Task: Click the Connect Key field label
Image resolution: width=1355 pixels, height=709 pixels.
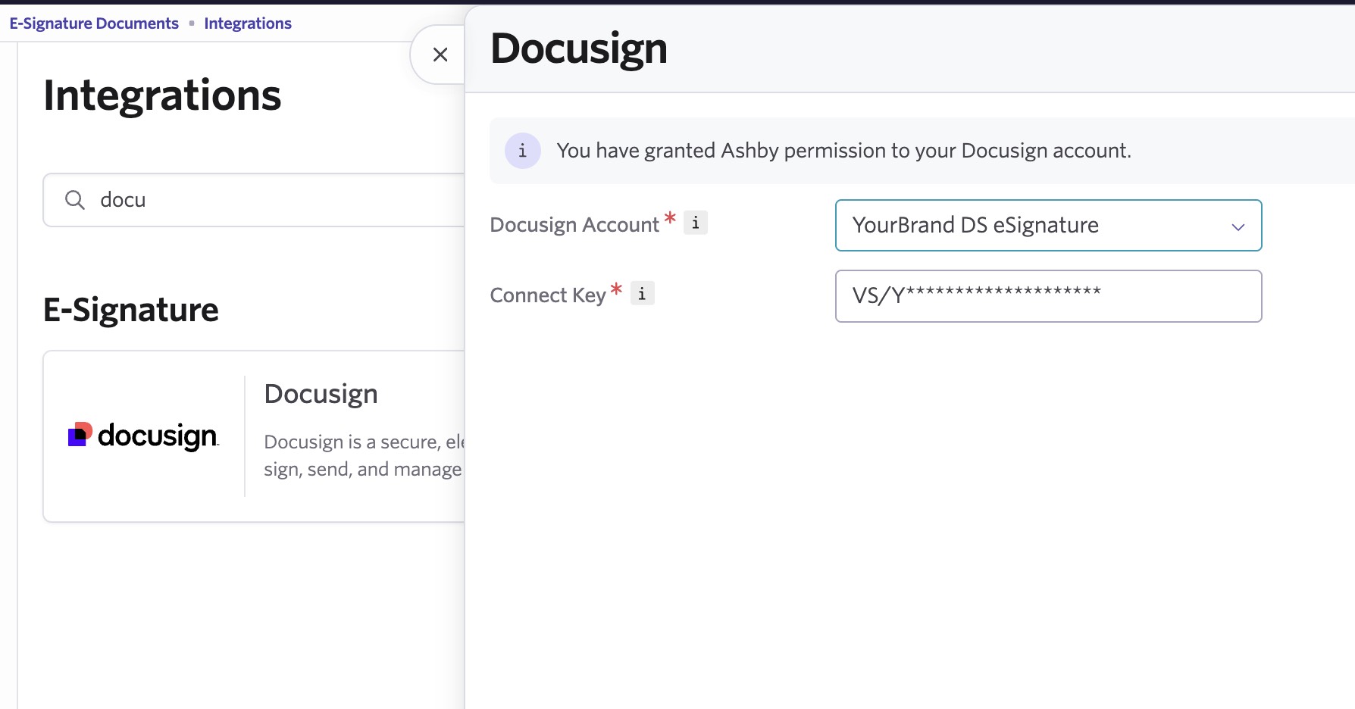Action: [547, 295]
